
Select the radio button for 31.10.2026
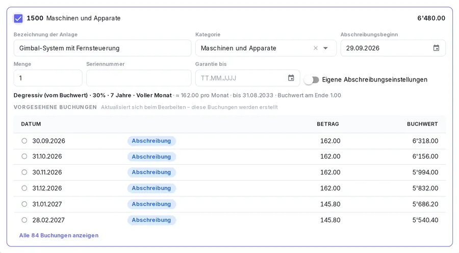pos(24,157)
